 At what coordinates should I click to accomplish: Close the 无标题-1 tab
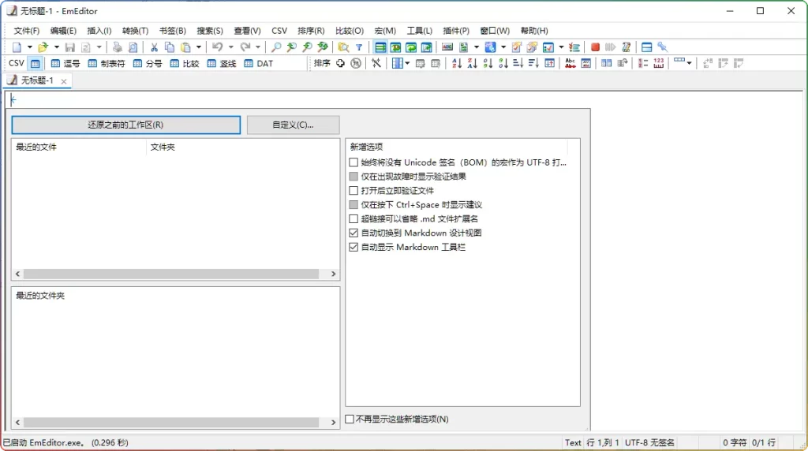(64, 81)
